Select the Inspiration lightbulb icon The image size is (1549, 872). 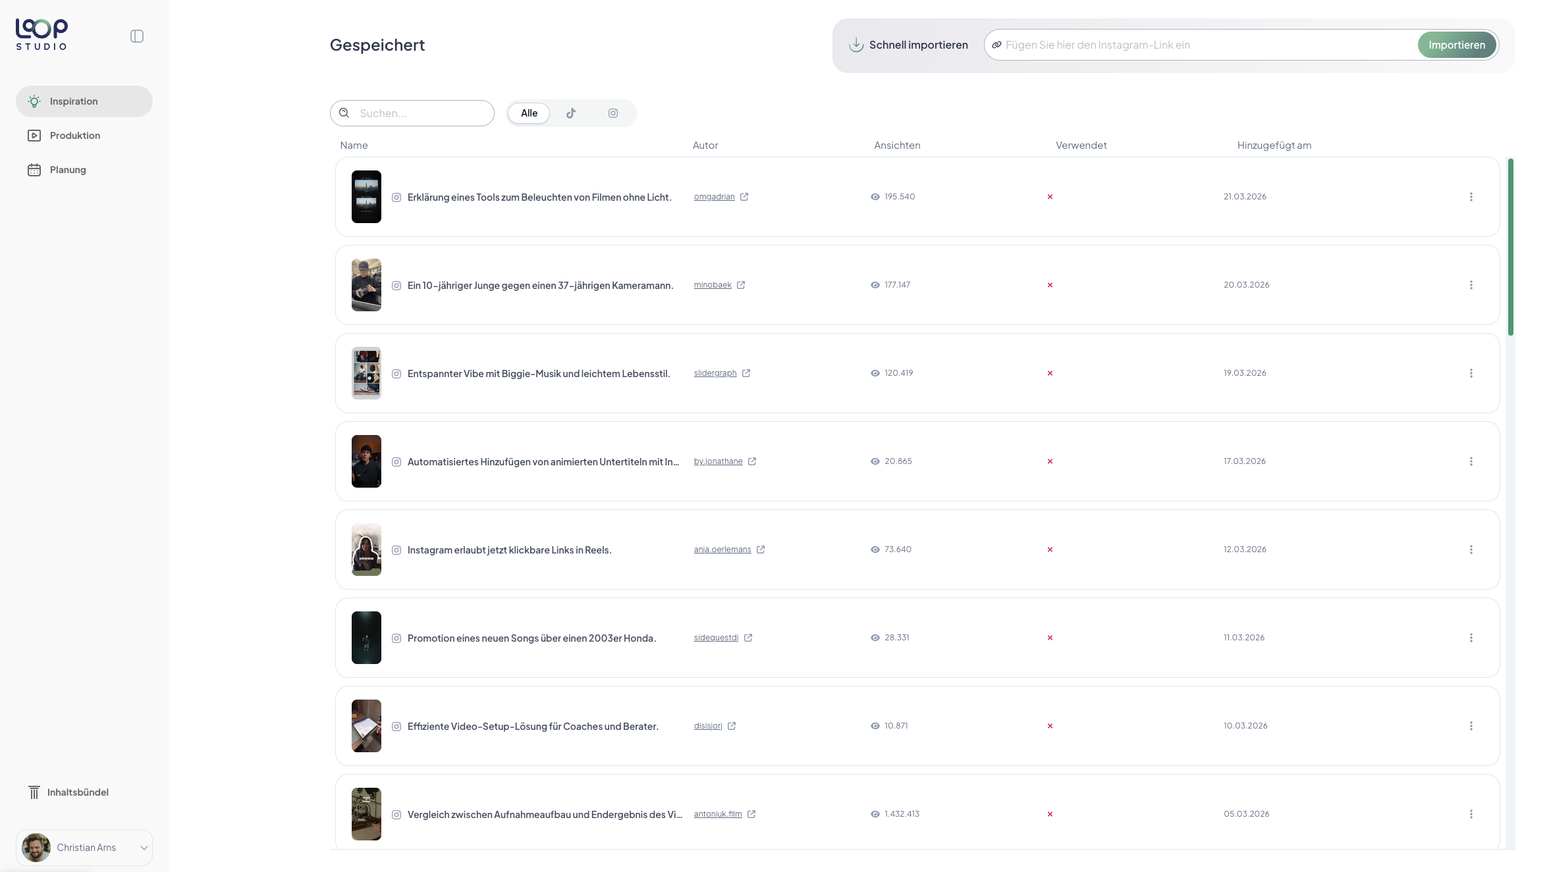(x=34, y=101)
